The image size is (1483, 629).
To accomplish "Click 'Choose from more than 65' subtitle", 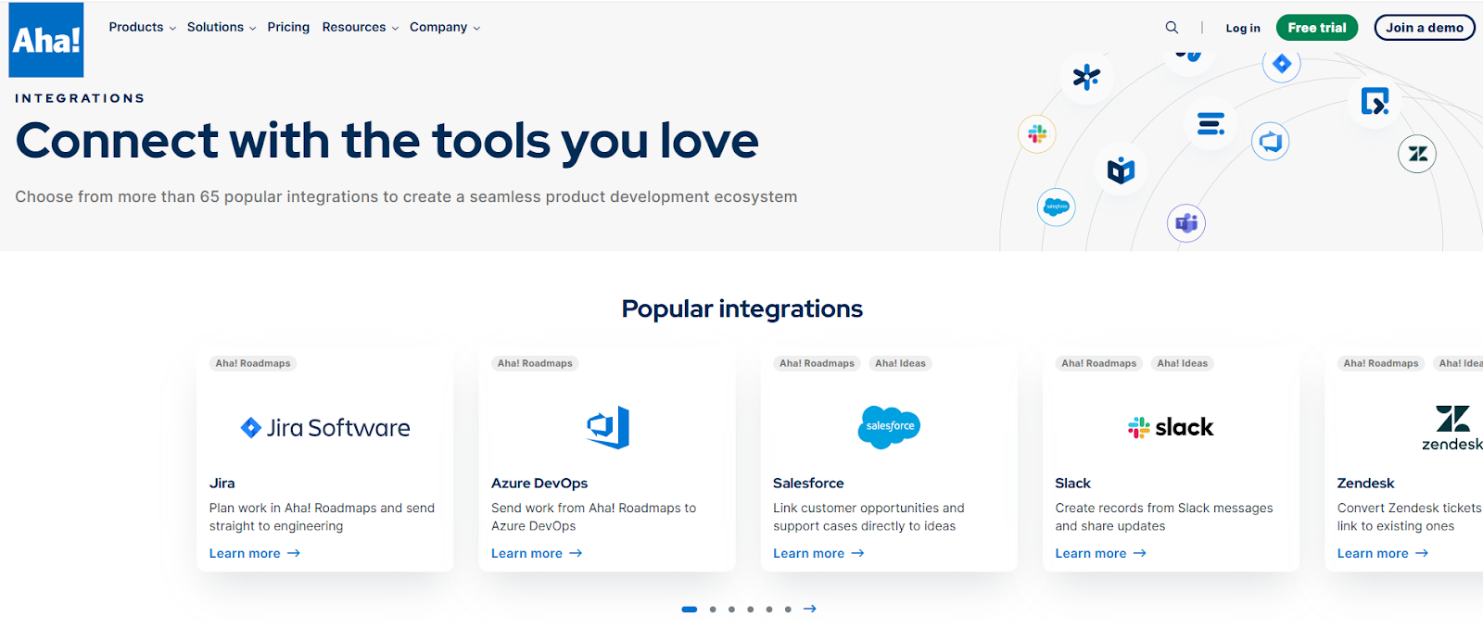I will (x=406, y=196).
